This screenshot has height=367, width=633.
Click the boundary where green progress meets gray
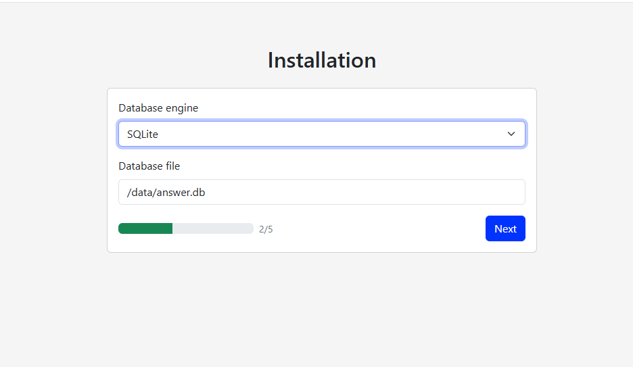click(172, 228)
